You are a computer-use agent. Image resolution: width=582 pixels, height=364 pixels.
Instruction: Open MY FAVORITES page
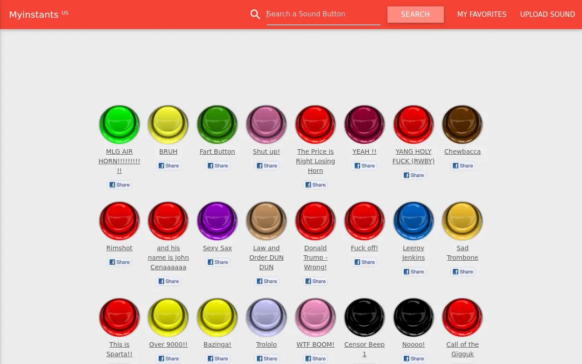(482, 15)
